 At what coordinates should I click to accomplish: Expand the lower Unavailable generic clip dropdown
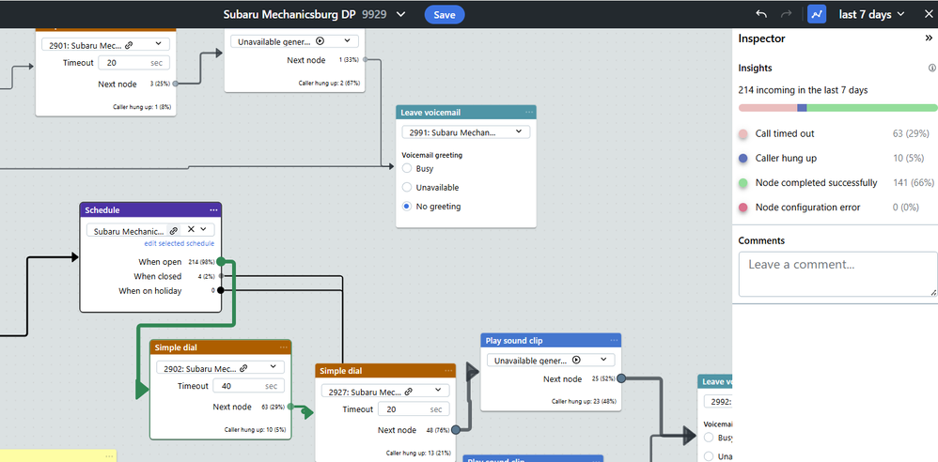(603, 360)
